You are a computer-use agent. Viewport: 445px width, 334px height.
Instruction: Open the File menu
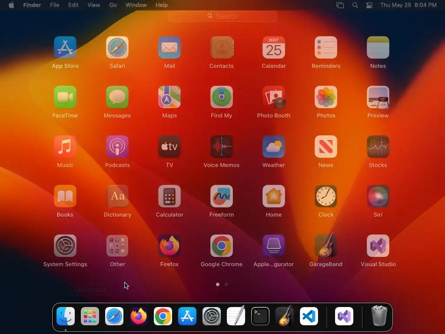click(x=54, y=5)
